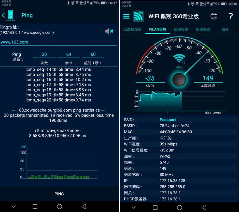239x212 pixels.
Task: Tap the WiFi Pro app logo
Action: coord(138,16)
